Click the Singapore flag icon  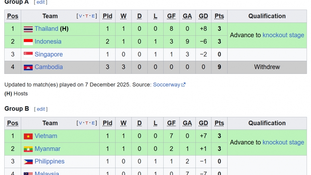[28, 54]
